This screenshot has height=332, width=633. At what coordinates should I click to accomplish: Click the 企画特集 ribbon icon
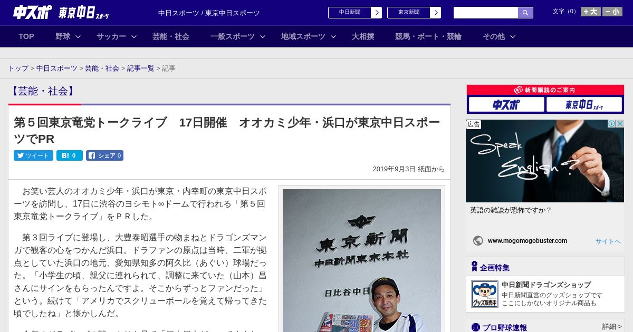click(x=474, y=267)
